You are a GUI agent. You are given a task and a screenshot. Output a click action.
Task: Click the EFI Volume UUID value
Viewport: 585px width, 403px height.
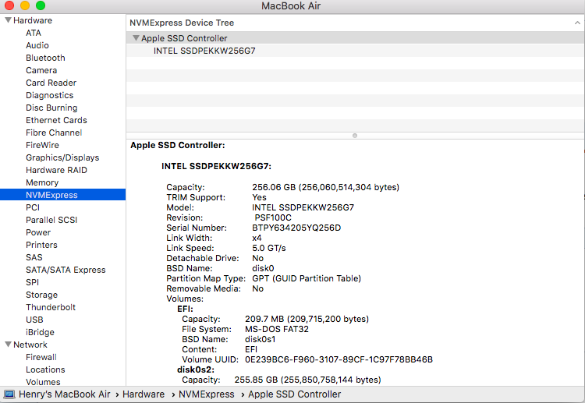coord(339,360)
